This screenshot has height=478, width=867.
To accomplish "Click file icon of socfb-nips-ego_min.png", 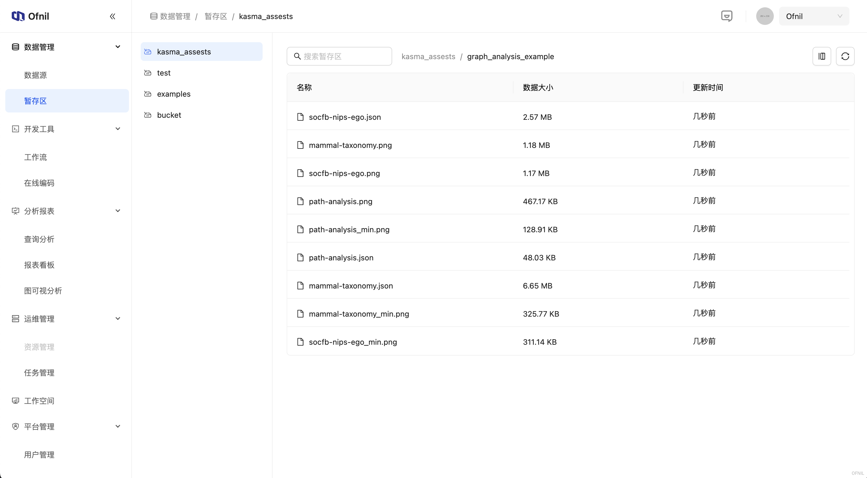I will (x=300, y=342).
